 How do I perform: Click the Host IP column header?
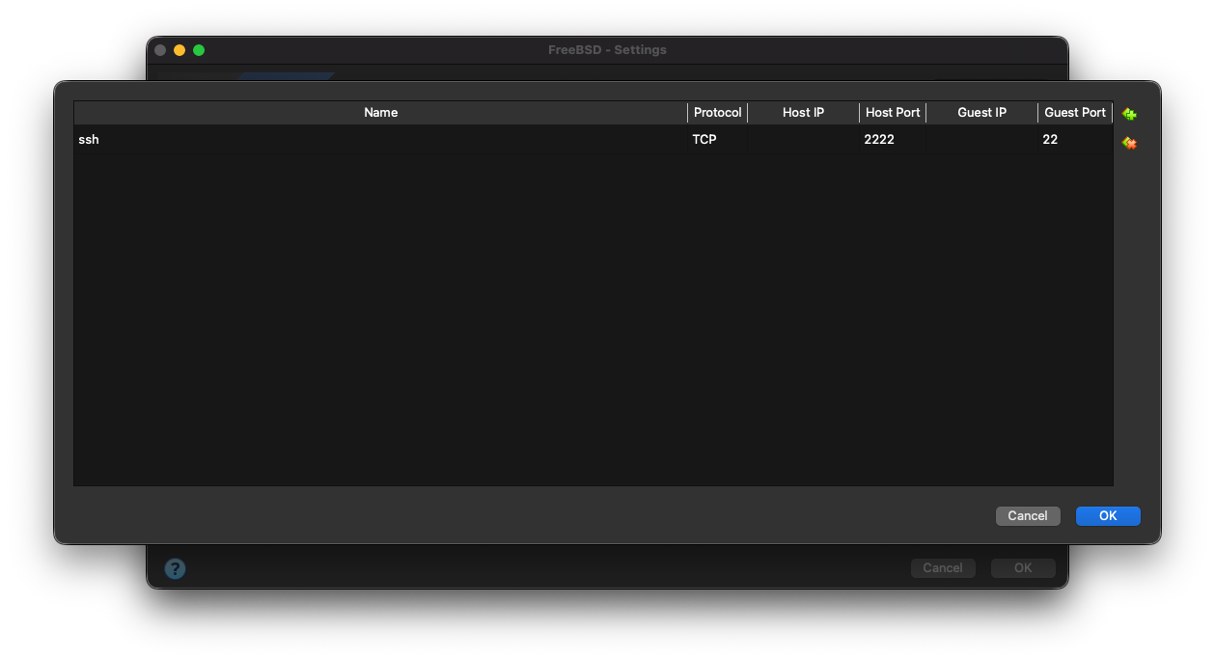(803, 113)
